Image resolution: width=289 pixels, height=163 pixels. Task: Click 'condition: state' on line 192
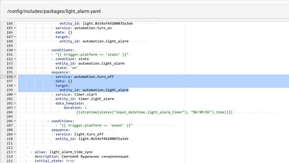coord(72,59)
